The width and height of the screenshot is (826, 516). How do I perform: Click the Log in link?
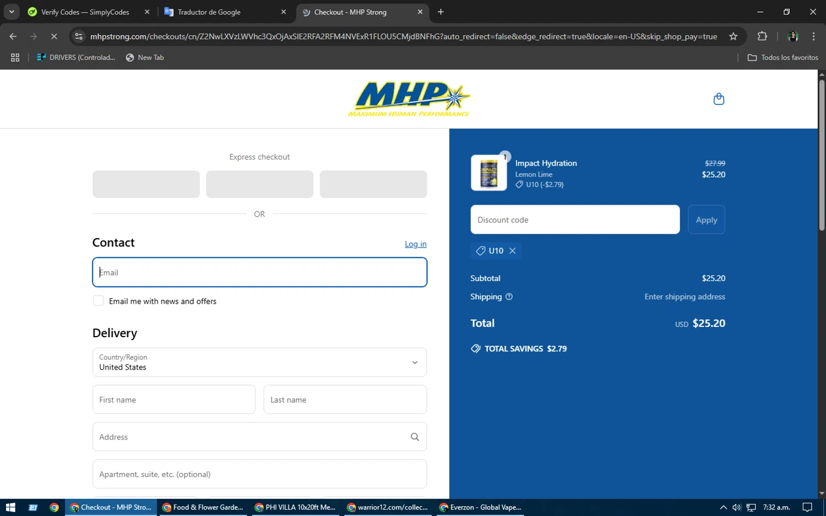tap(416, 244)
